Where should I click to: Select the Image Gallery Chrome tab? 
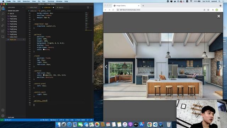coord(126,6)
